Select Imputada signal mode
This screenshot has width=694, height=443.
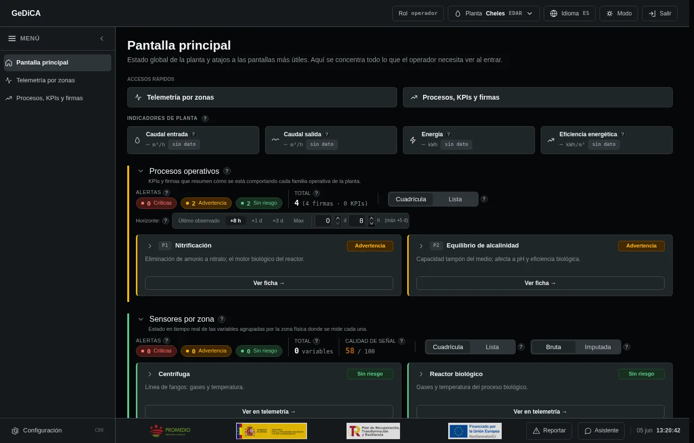tap(598, 347)
